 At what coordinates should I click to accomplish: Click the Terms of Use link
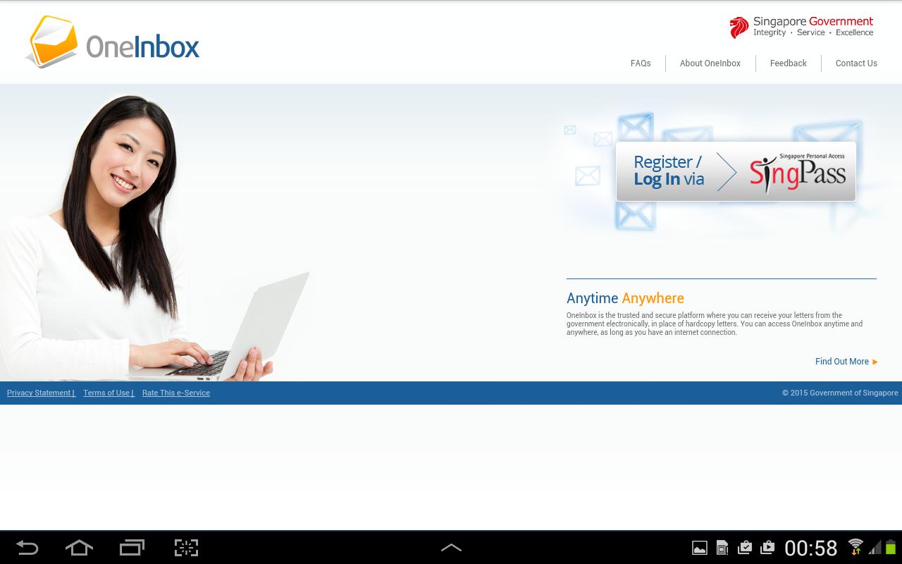(106, 393)
